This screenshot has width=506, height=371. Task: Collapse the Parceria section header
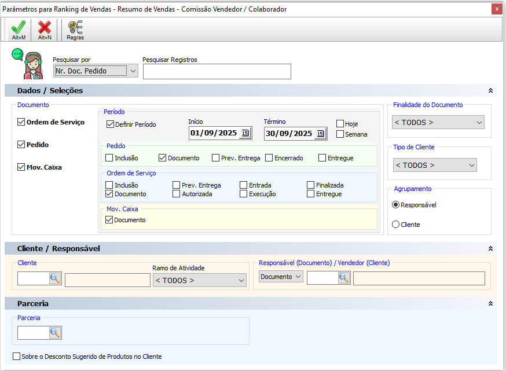click(x=490, y=304)
